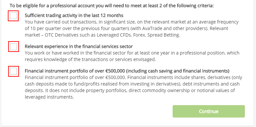Click the 'Sufficient trading activity in the last 12 months' heading
Viewport: 256px width, 127px height.
pyautogui.click(x=74, y=15)
